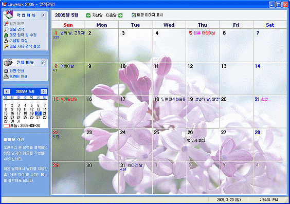Click the 월간 메모 notebook icon

pos(6,24)
